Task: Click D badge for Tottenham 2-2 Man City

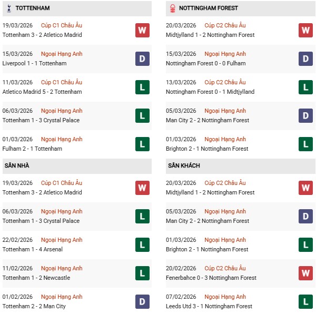Action: (x=142, y=301)
